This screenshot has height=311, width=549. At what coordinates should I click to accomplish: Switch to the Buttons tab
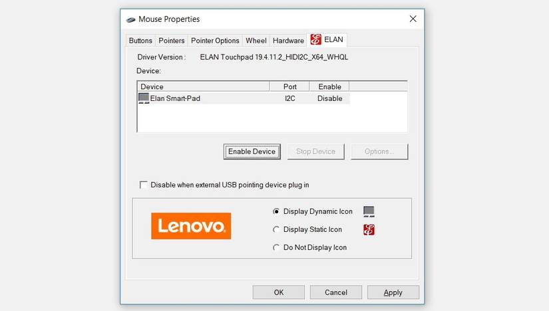pyautogui.click(x=140, y=41)
